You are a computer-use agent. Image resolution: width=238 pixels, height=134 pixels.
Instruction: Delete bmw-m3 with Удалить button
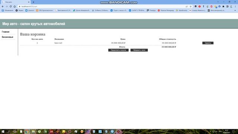coord(208,43)
